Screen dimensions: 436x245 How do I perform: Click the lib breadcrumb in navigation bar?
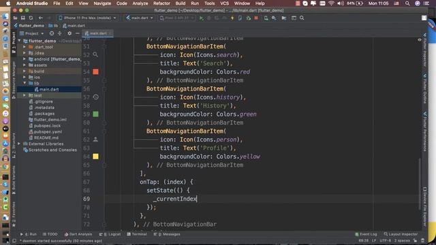[x=53, y=26]
